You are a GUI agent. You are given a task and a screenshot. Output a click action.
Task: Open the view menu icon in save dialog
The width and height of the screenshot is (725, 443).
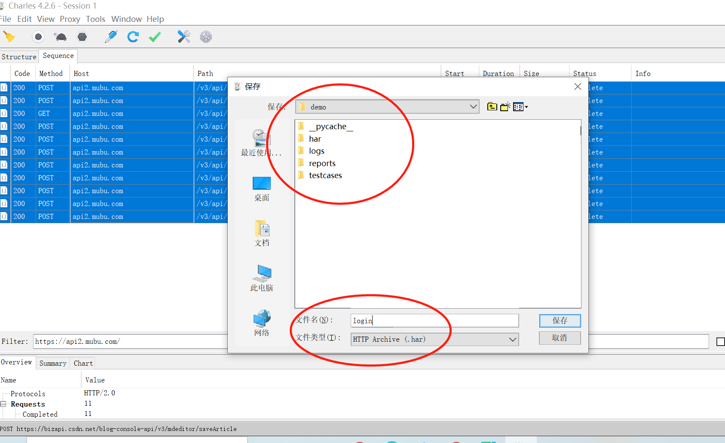click(x=520, y=106)
